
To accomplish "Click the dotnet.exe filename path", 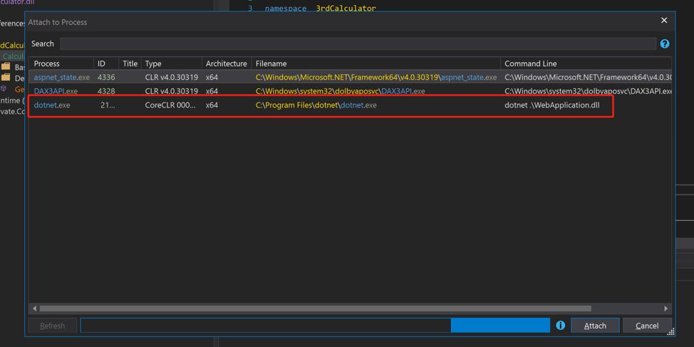I will (x=316, y=105).
